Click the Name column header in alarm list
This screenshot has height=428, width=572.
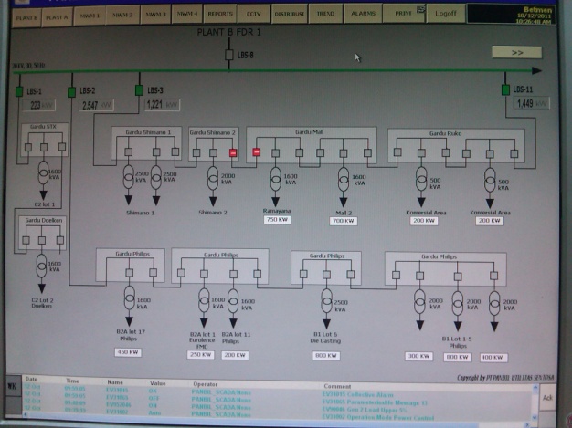[115, 382]
